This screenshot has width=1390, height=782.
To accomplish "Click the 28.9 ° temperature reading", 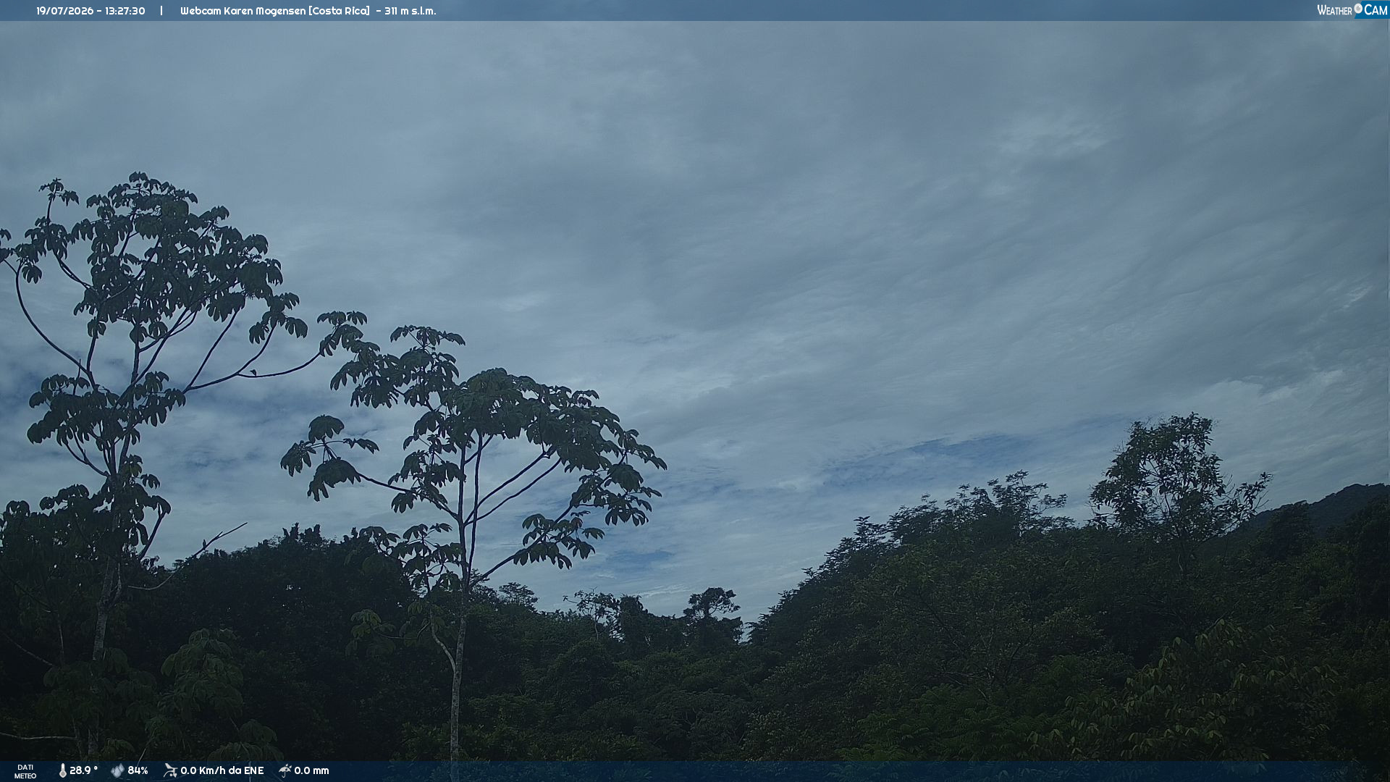I will (83, 770).
